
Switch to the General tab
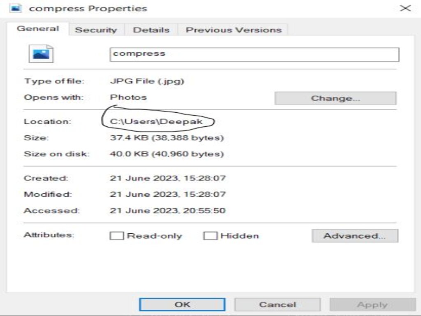tap(38, 29)
